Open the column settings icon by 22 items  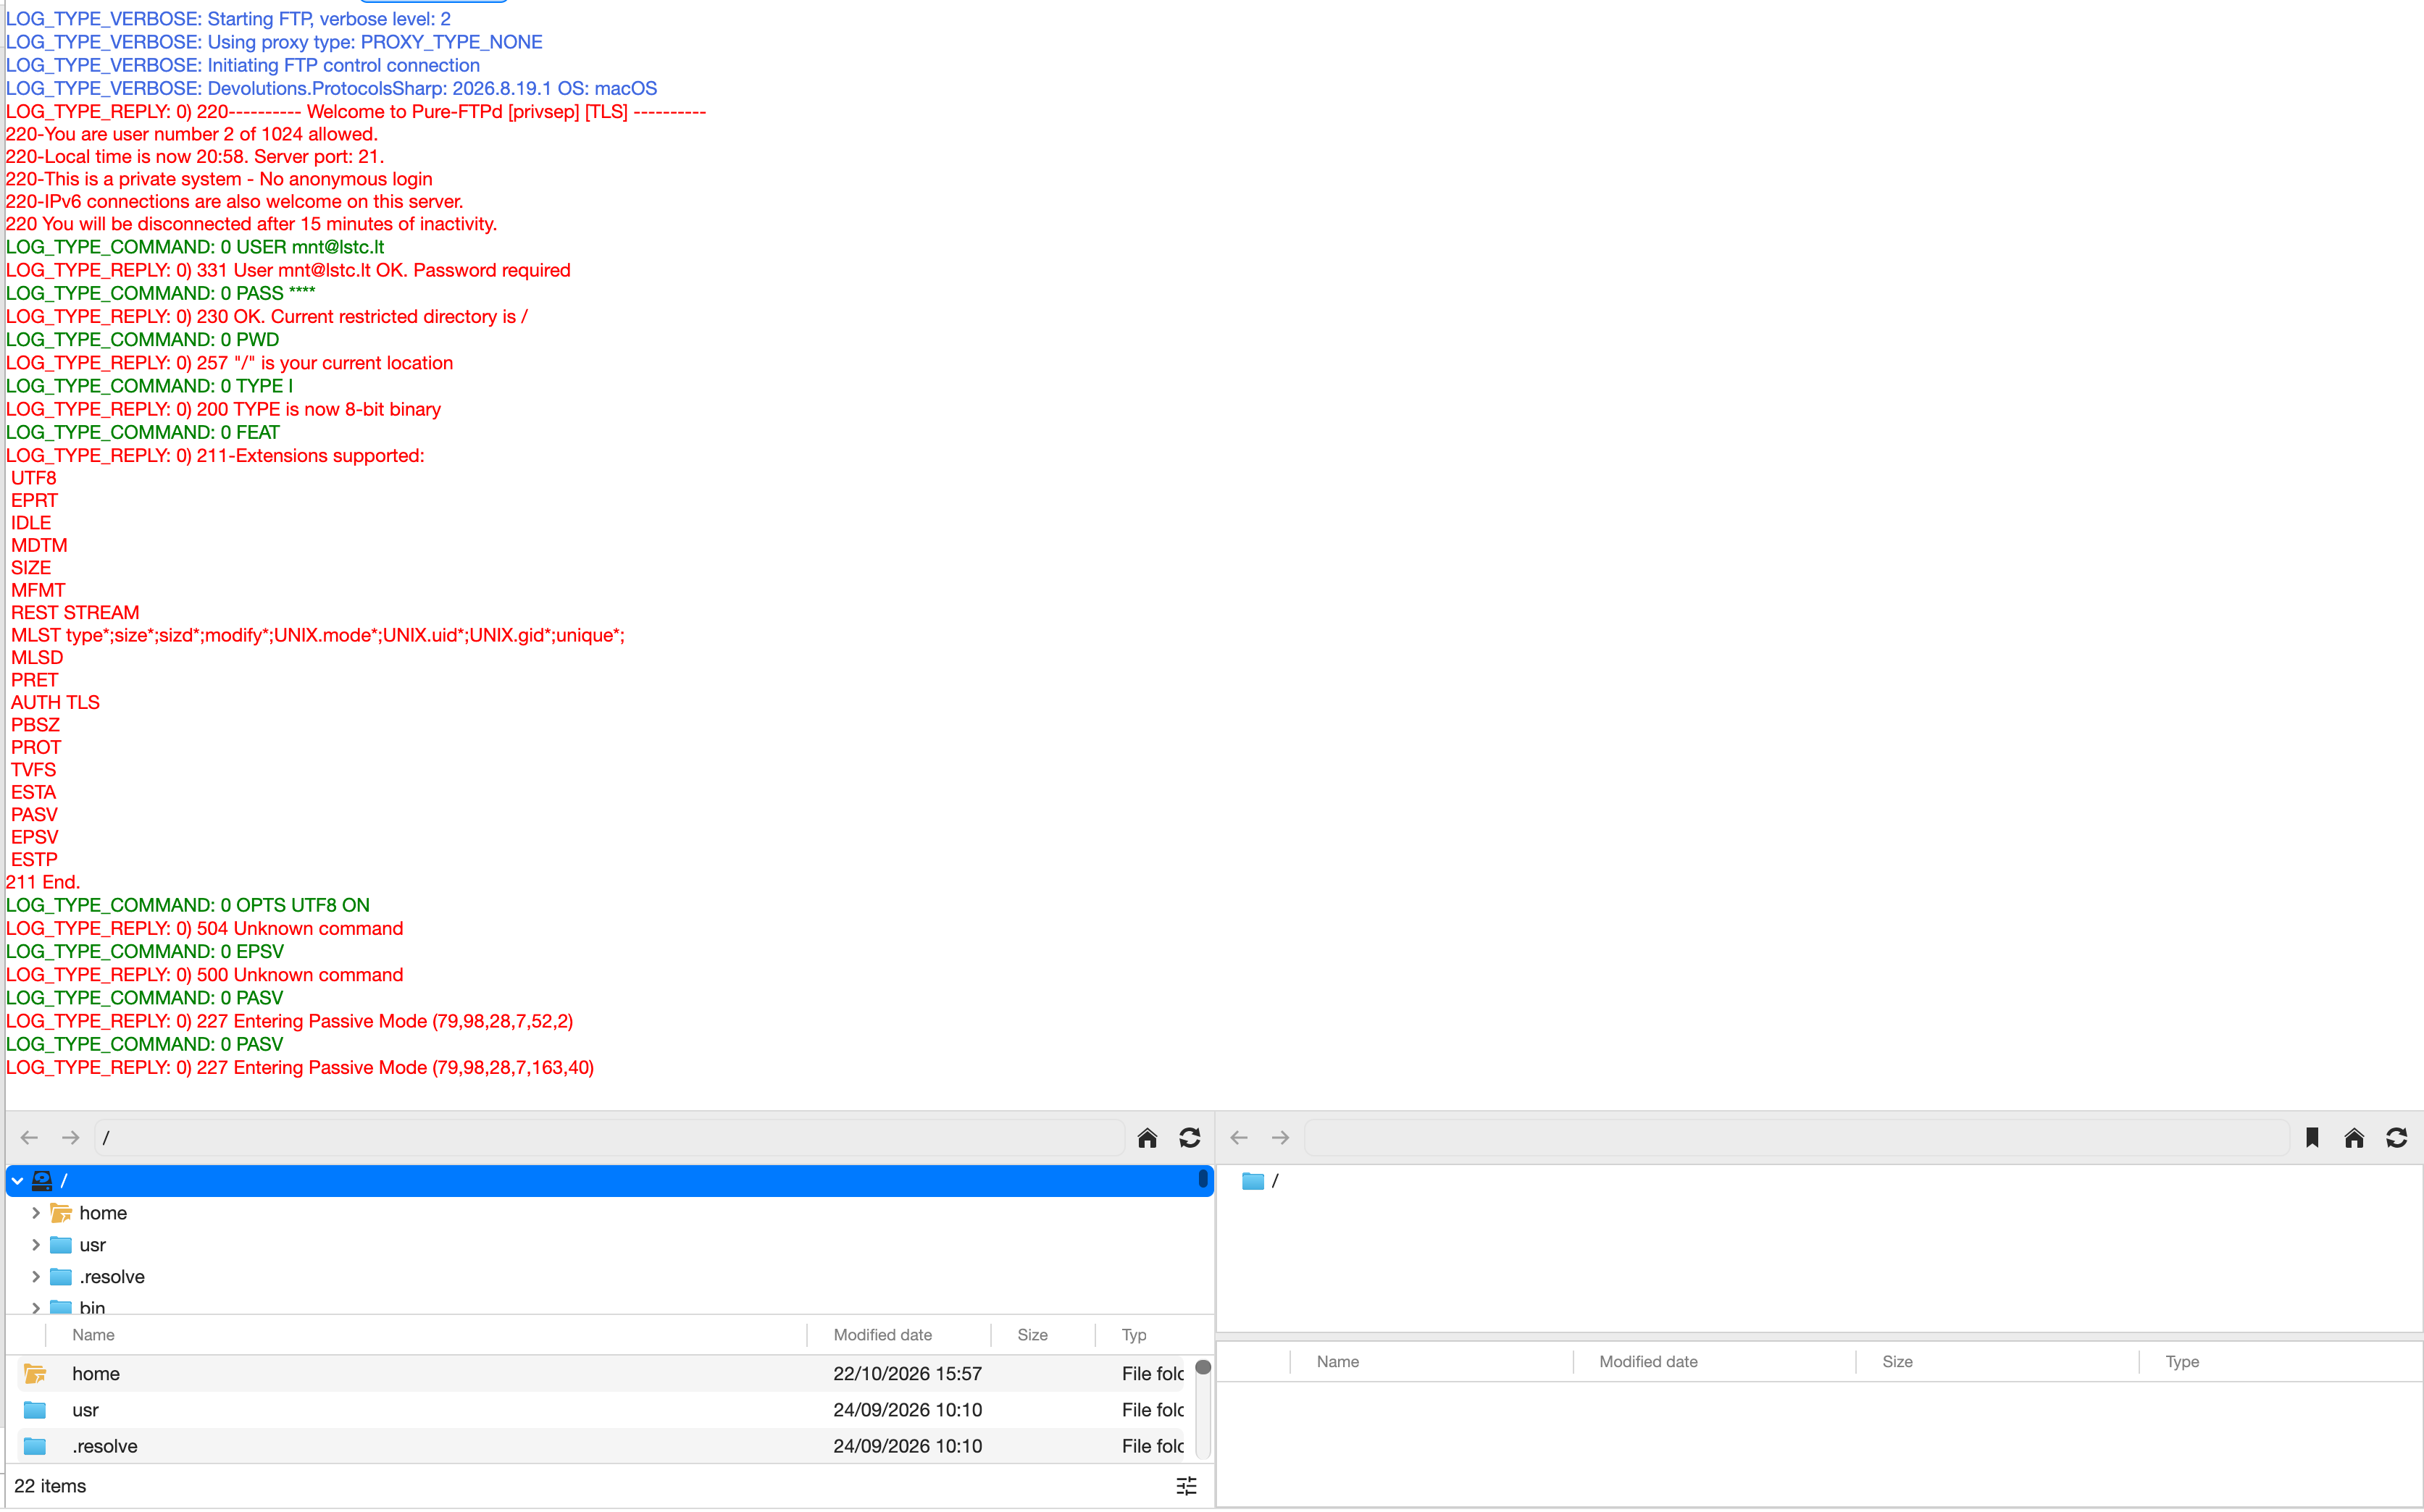coord(1187,1486)
